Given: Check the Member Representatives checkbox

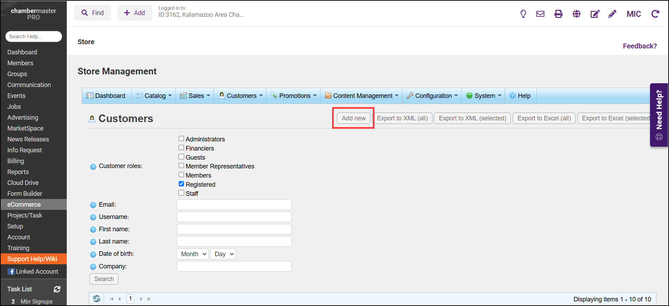Looking at the screenshot, I should [181, 166].
